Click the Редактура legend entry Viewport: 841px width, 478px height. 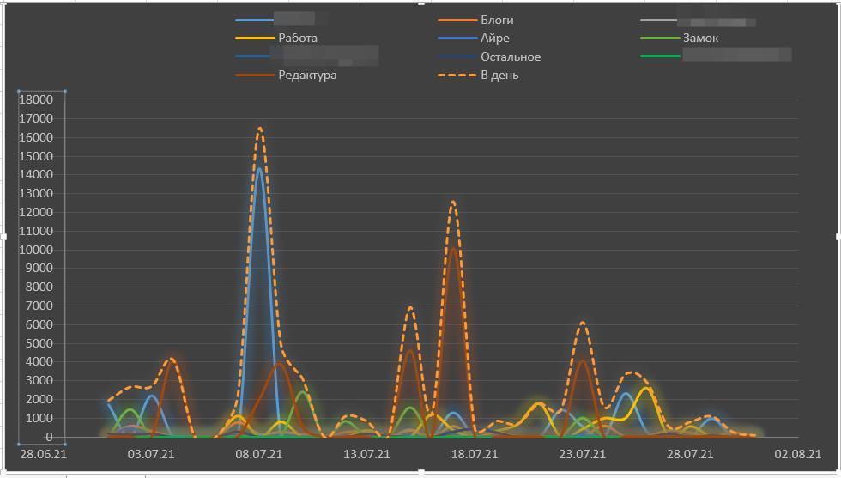[x=307, y=75]
